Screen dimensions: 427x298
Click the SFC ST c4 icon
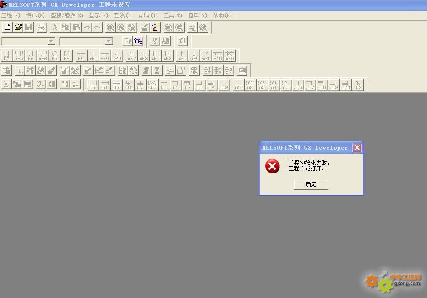[x=274, y=85]
